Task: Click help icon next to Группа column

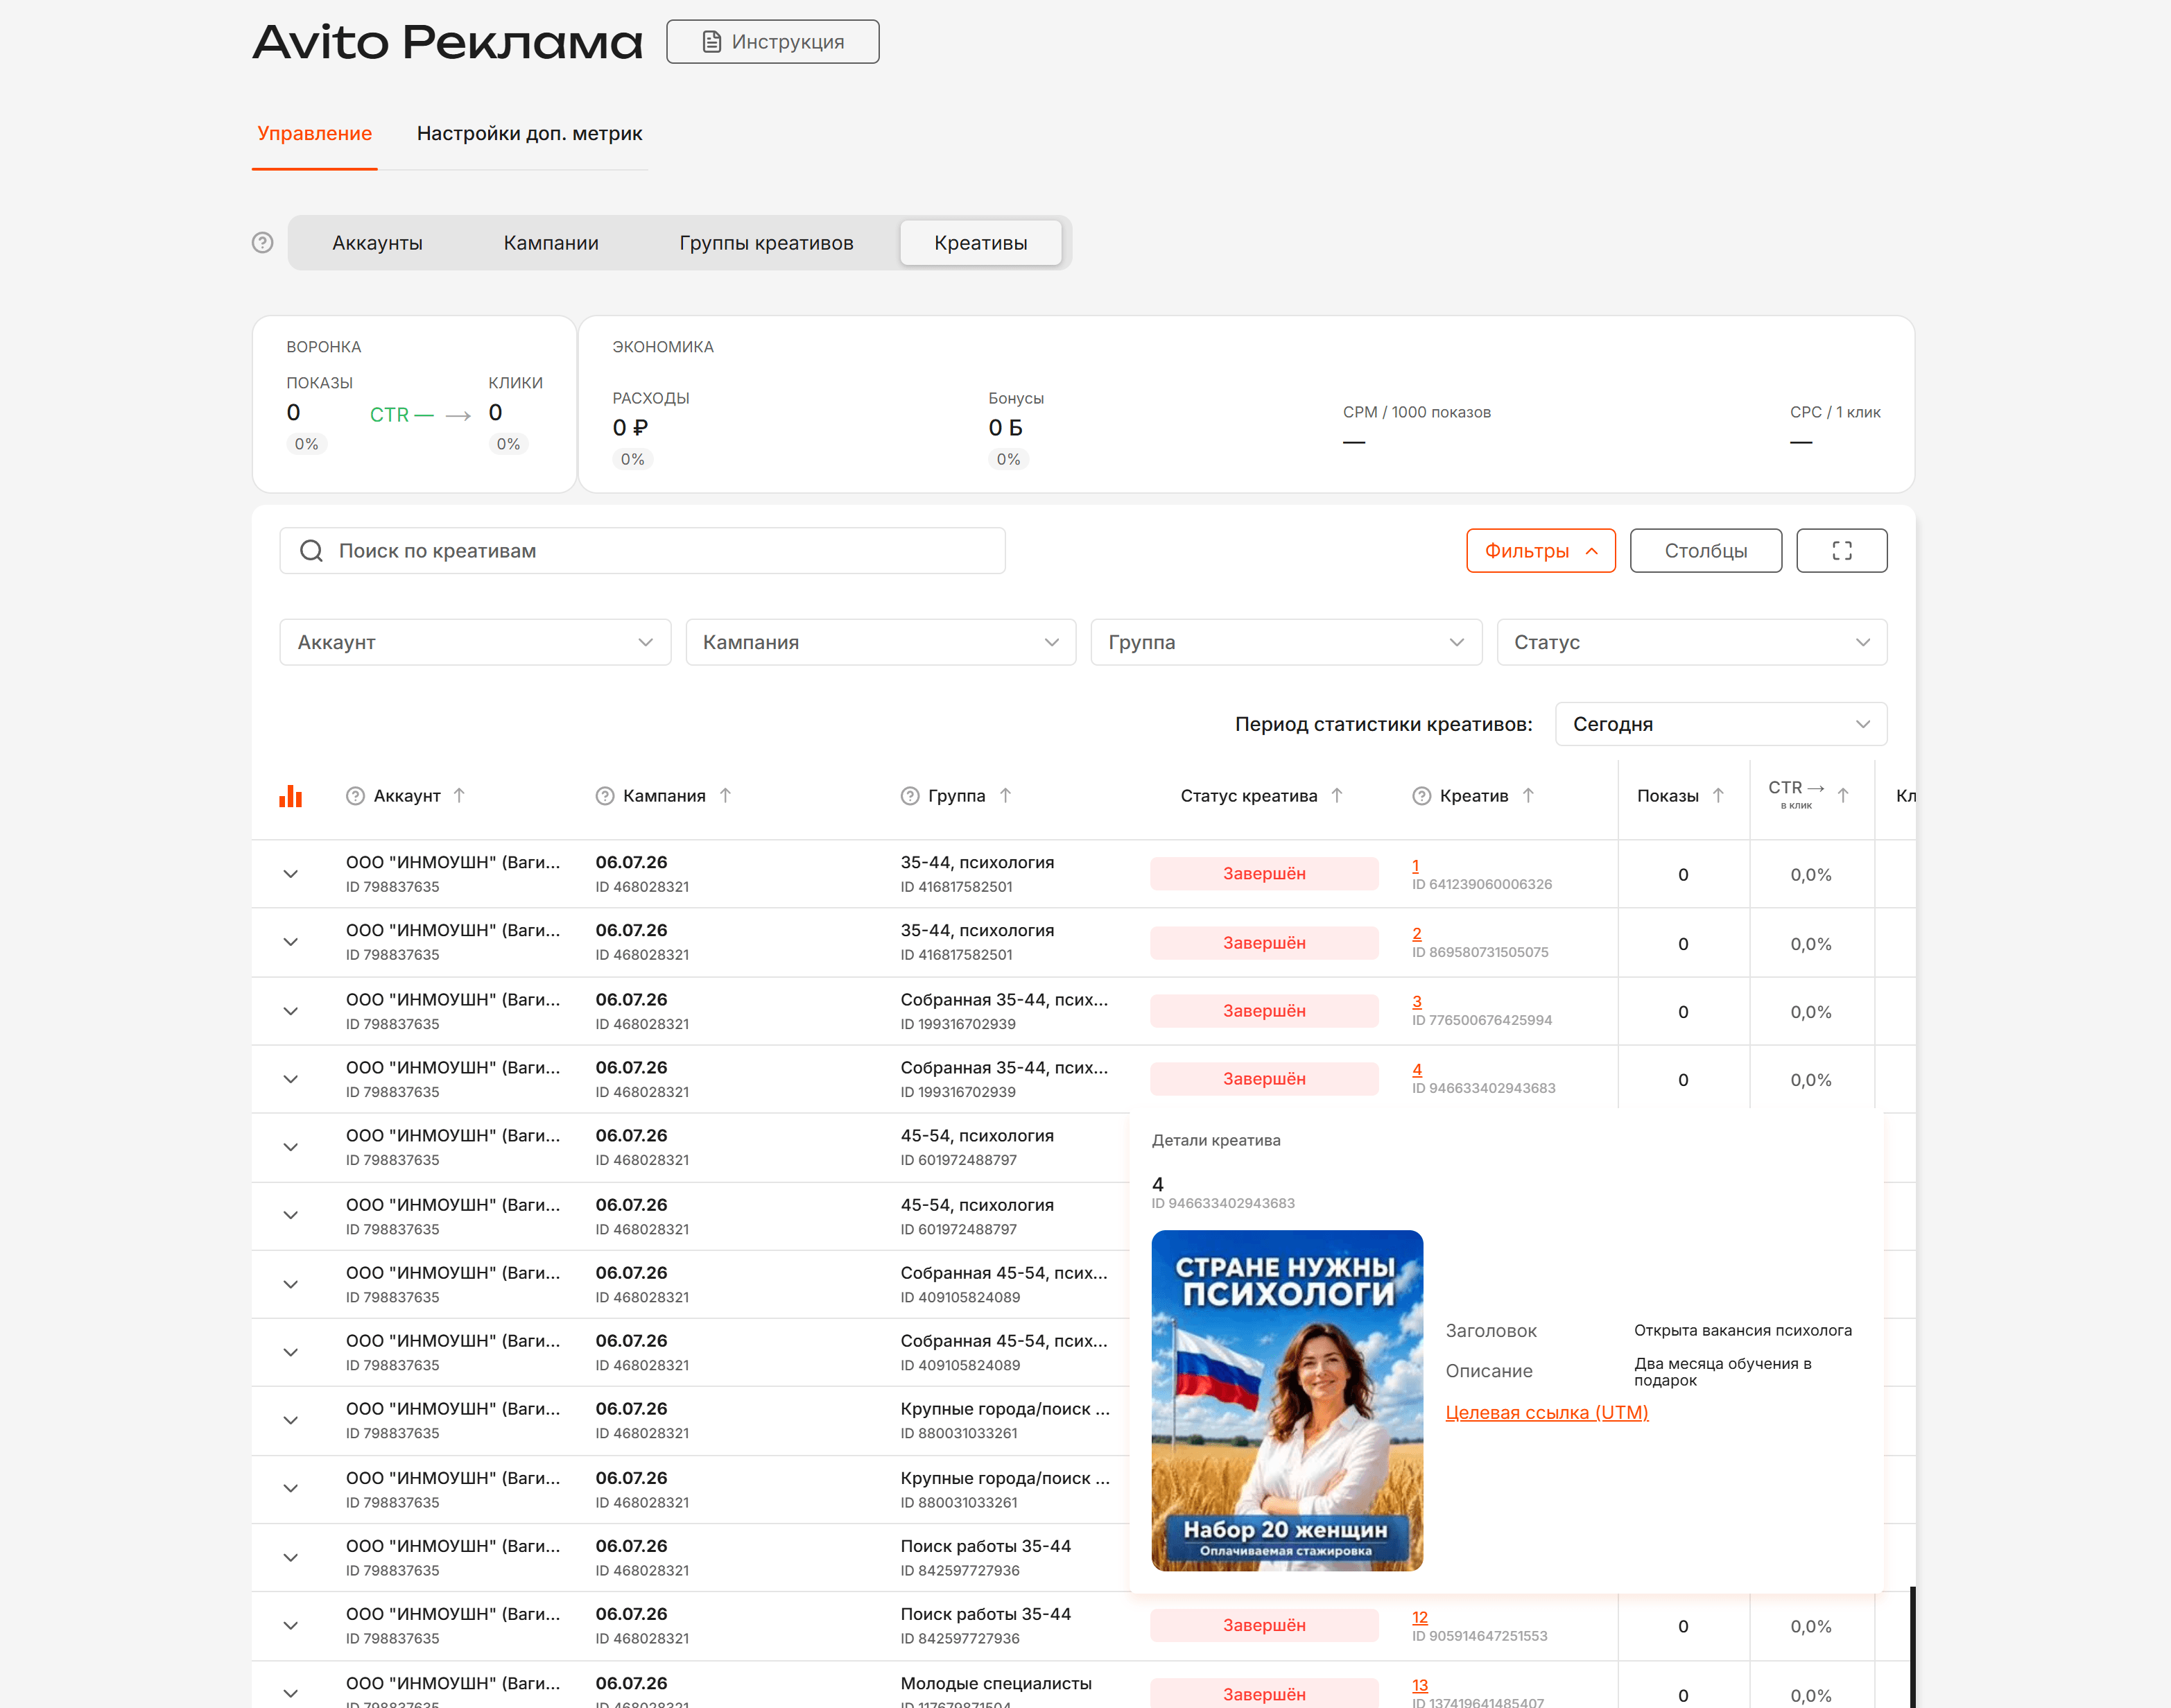Action: (909, 796)
